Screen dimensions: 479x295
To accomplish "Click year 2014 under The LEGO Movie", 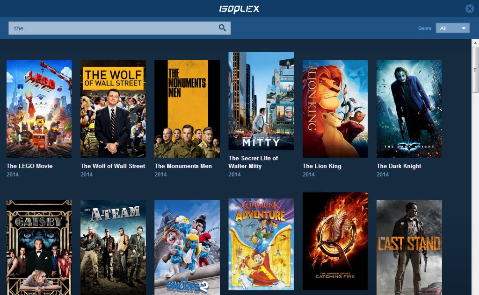I will click(13, 174).
